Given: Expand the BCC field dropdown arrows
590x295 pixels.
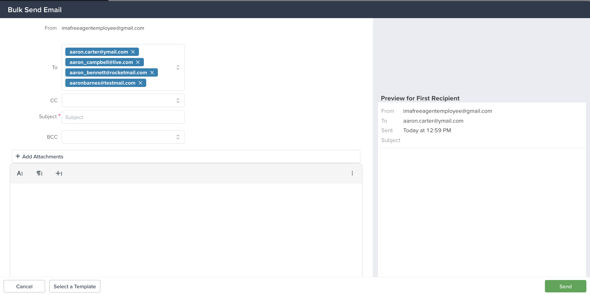Looking at the screenshot, I should coord(178,137).
